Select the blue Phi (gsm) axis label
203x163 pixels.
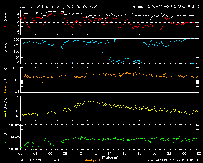point(5,53)
